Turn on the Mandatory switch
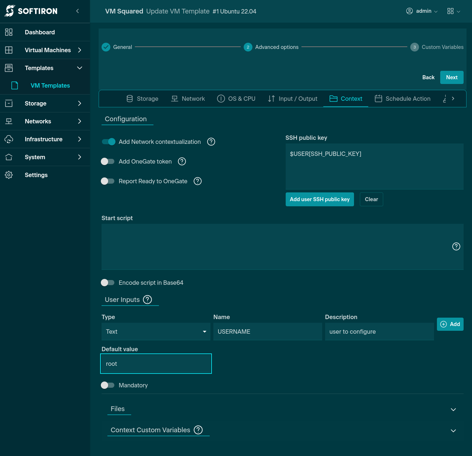The image size is (472, 456). click(108, 385)
